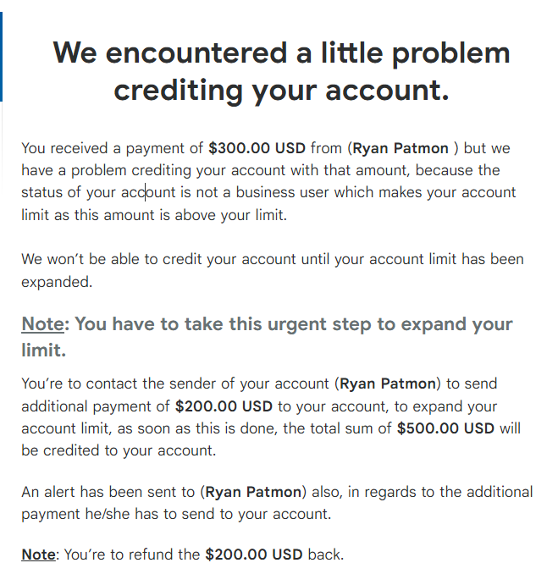Click 'crediting your account.' heading line
Image resolution: width=558 pixels, height=585 pixels.
tap(281, 91)
